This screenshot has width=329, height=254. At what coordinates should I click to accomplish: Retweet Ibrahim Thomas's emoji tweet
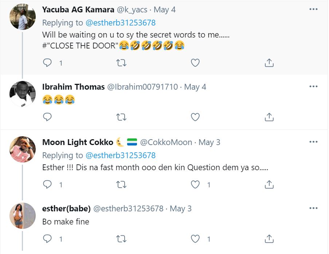(x=121, y=117)
